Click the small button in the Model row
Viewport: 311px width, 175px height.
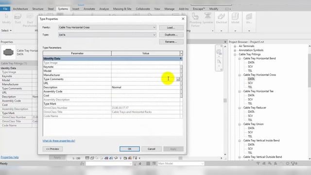181,71
